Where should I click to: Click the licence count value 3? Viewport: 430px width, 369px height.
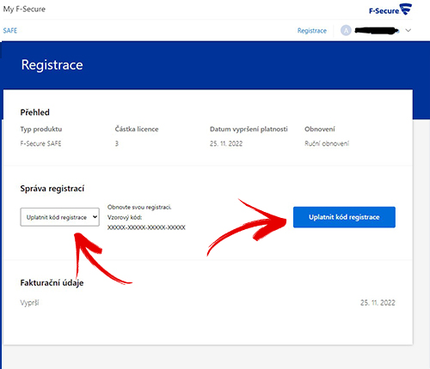117,143
